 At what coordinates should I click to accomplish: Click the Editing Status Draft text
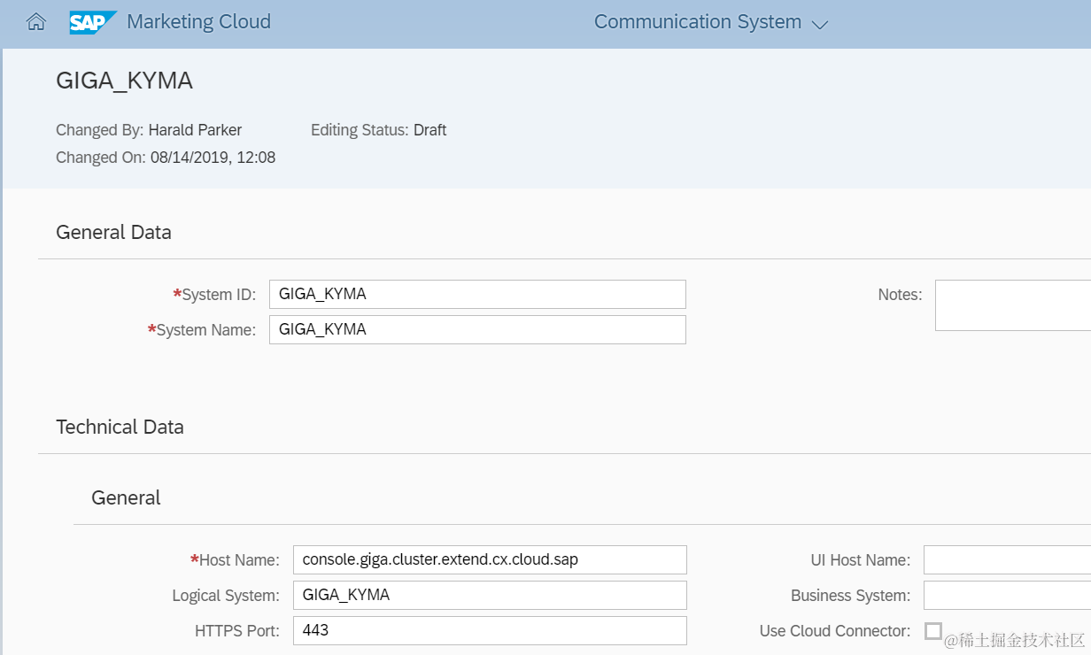coord(429,130)
